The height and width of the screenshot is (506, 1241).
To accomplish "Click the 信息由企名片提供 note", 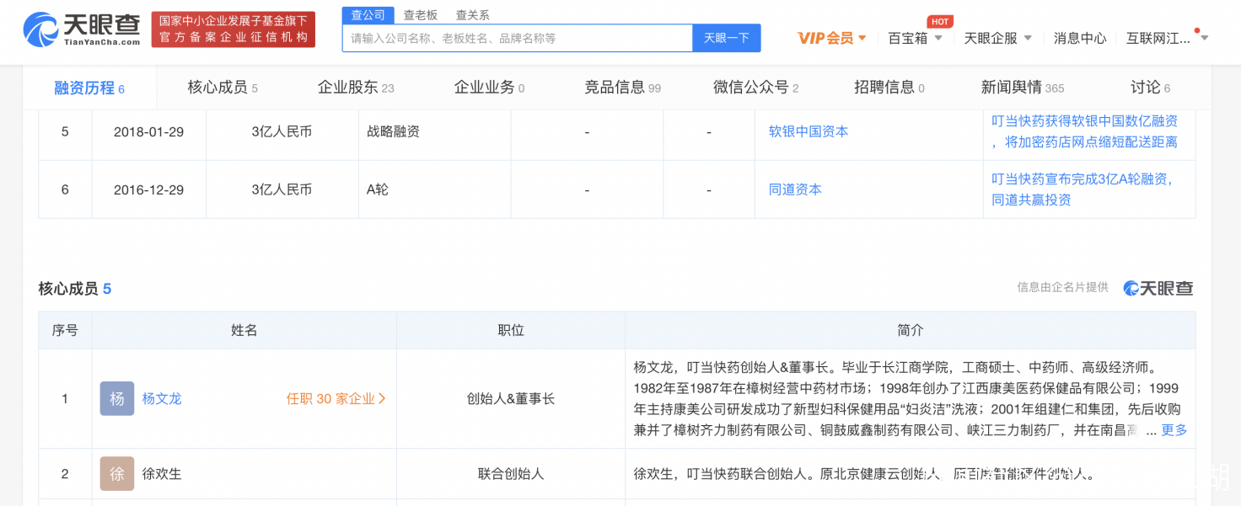I will (1062, 287).
